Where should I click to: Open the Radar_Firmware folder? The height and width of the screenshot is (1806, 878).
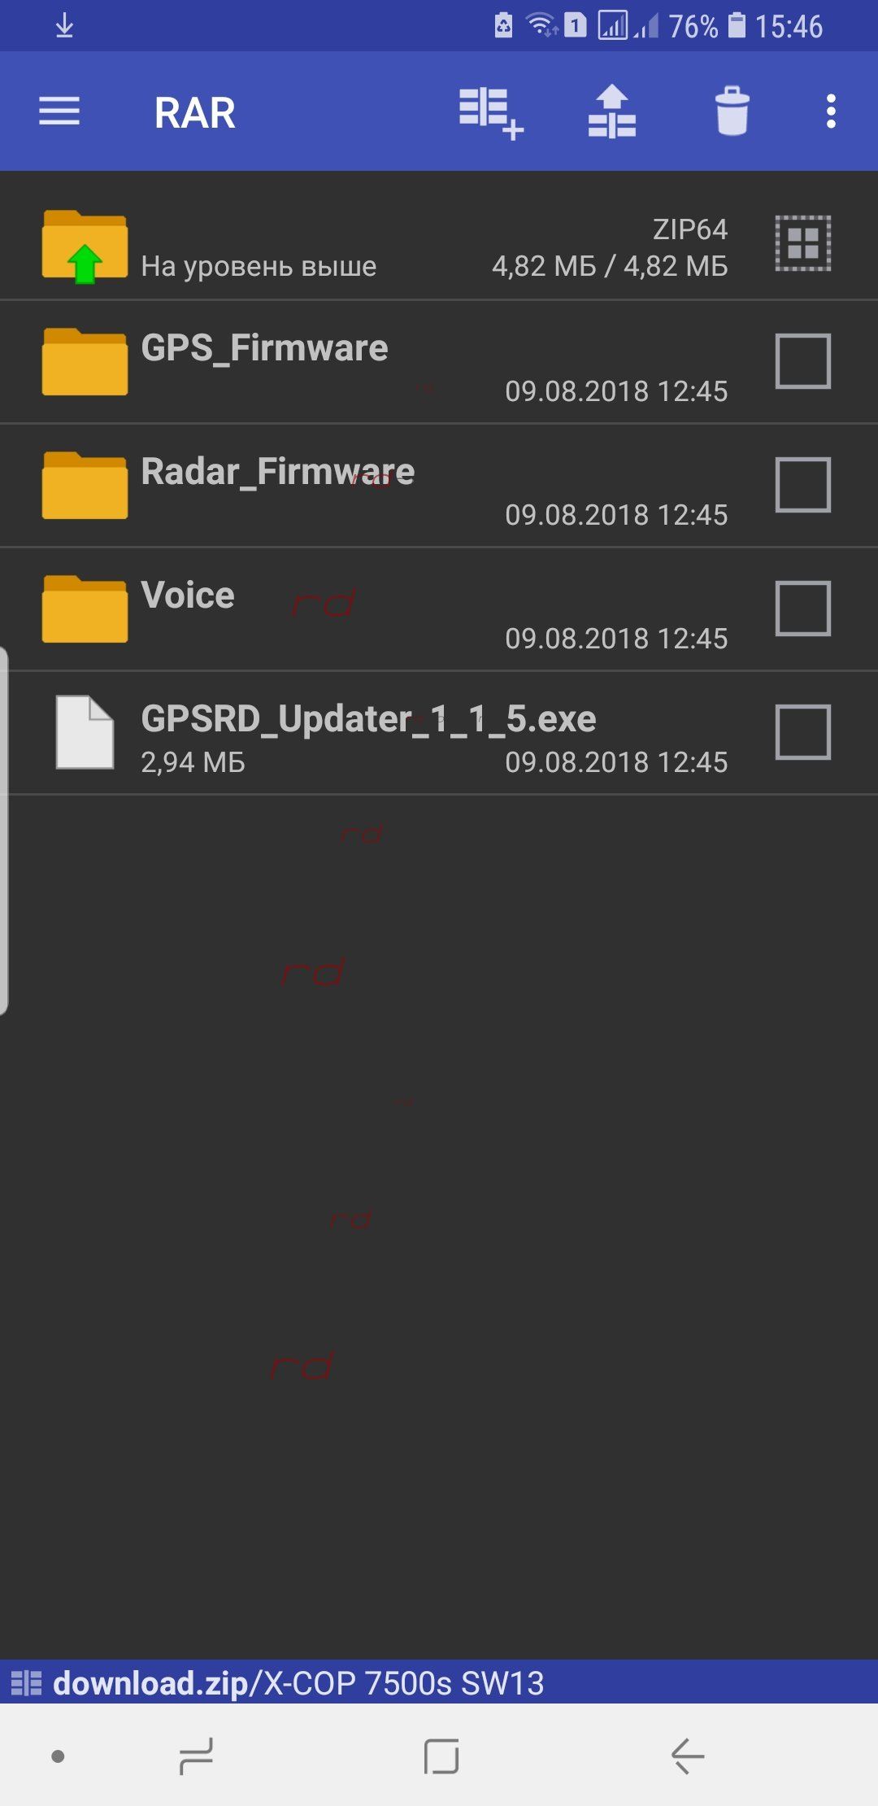(x=384, y=486)
